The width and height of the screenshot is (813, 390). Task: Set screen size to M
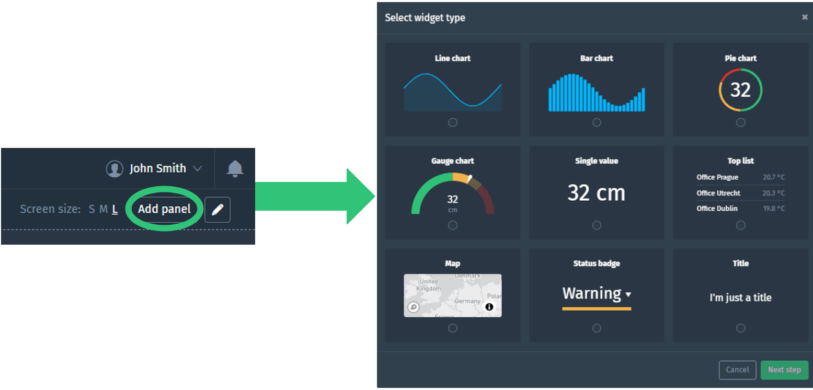(x=104, y=210)
